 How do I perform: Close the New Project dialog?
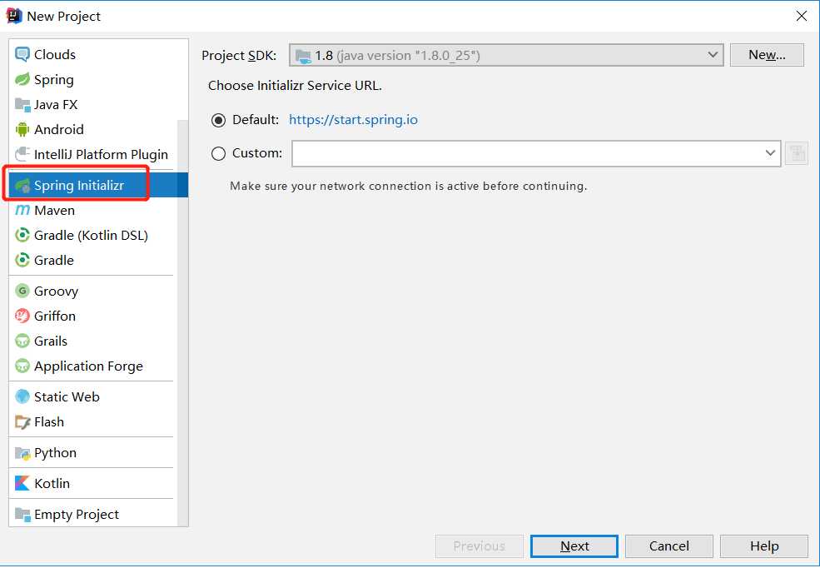coord(801,16)
